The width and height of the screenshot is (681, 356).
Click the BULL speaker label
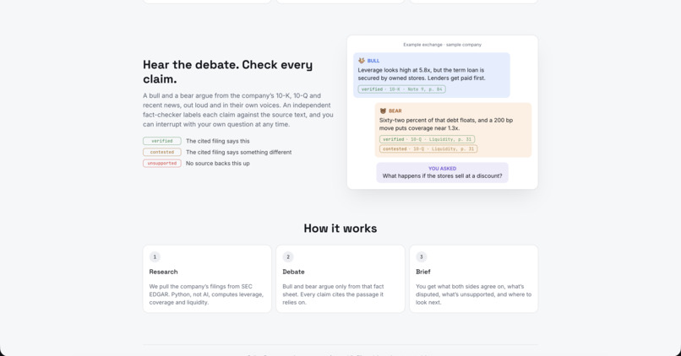pos(373,61)
